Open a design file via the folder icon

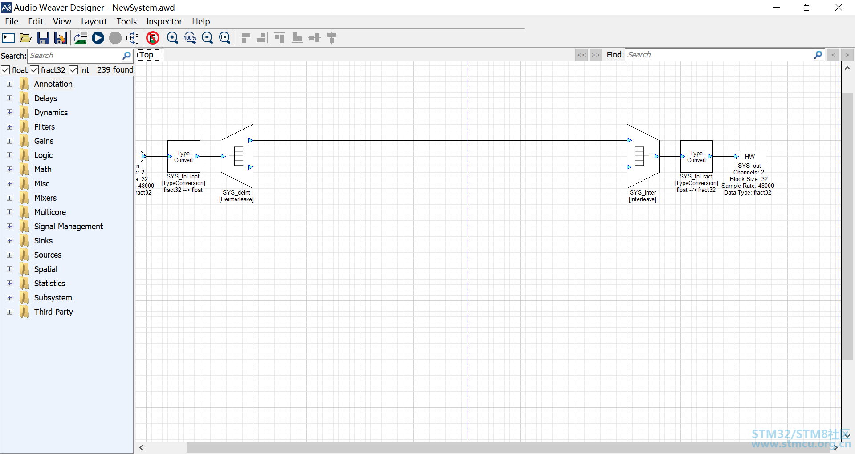click(x=26, y=38)
